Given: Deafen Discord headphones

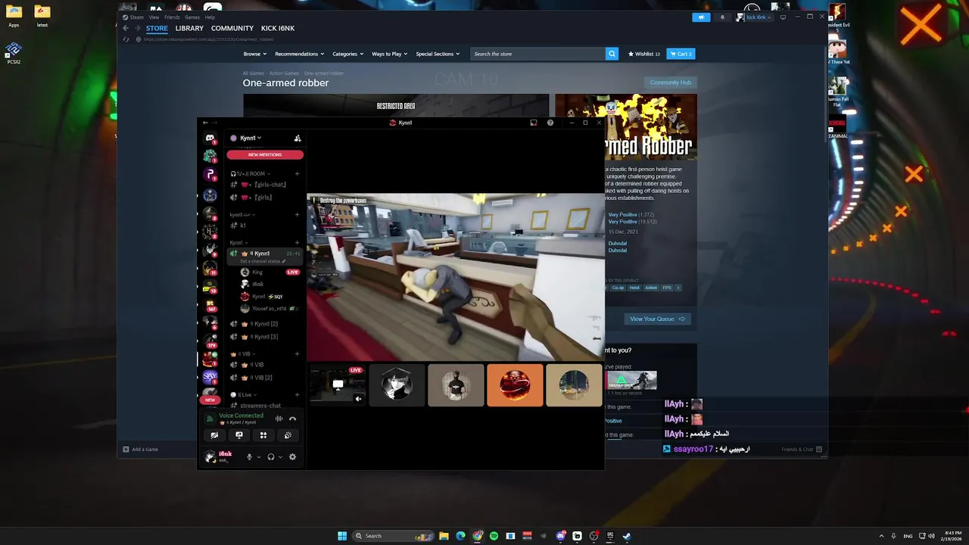Looking at the screenshot, I should (x=270, y=456).
